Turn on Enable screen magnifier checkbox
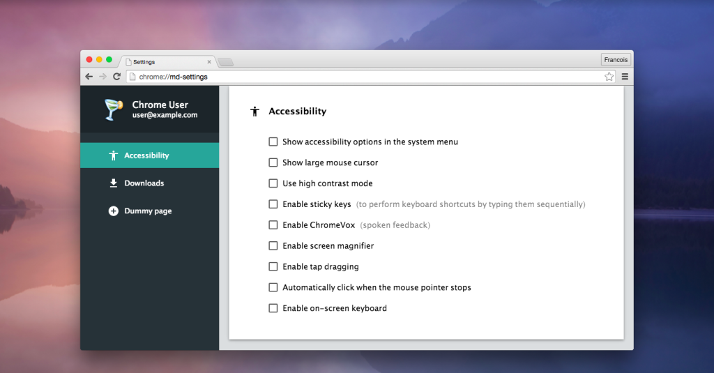Viewport: 714px width, 373px height. coord(273,246)
